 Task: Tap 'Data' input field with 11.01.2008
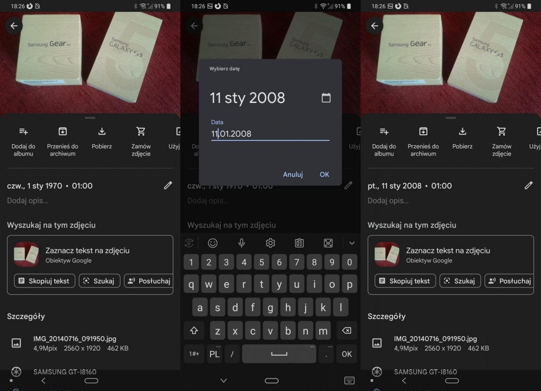(270, 134)
